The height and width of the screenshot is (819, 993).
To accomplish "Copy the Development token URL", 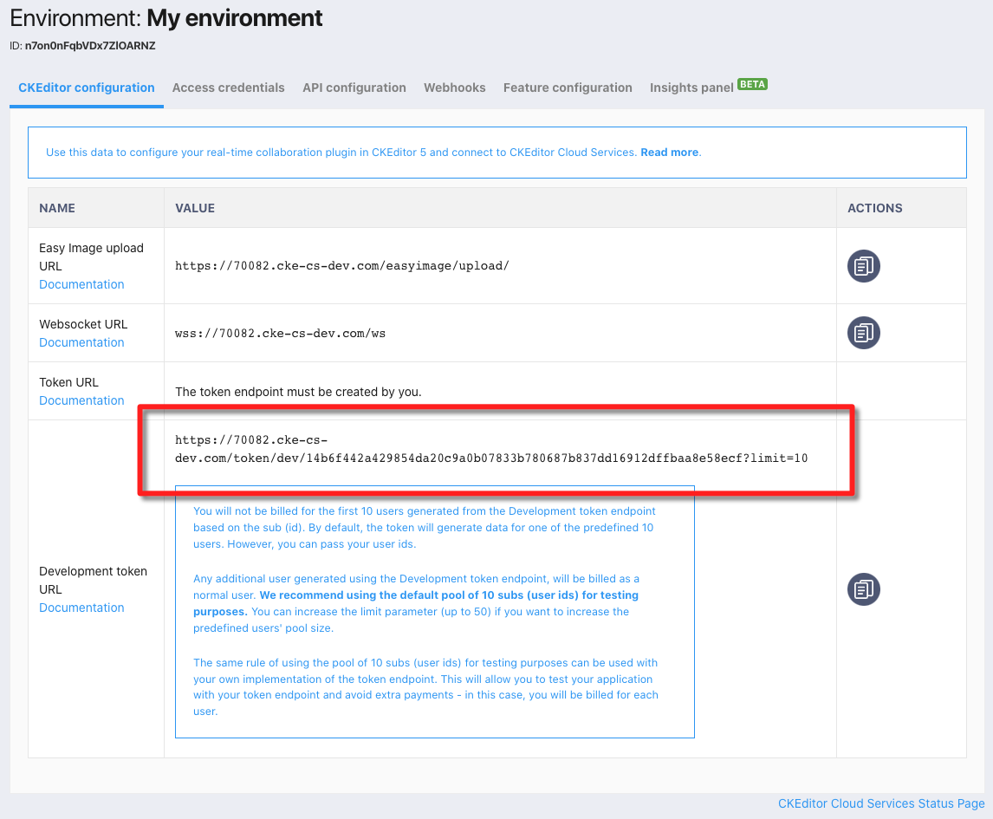I will (x=863, y=589).
